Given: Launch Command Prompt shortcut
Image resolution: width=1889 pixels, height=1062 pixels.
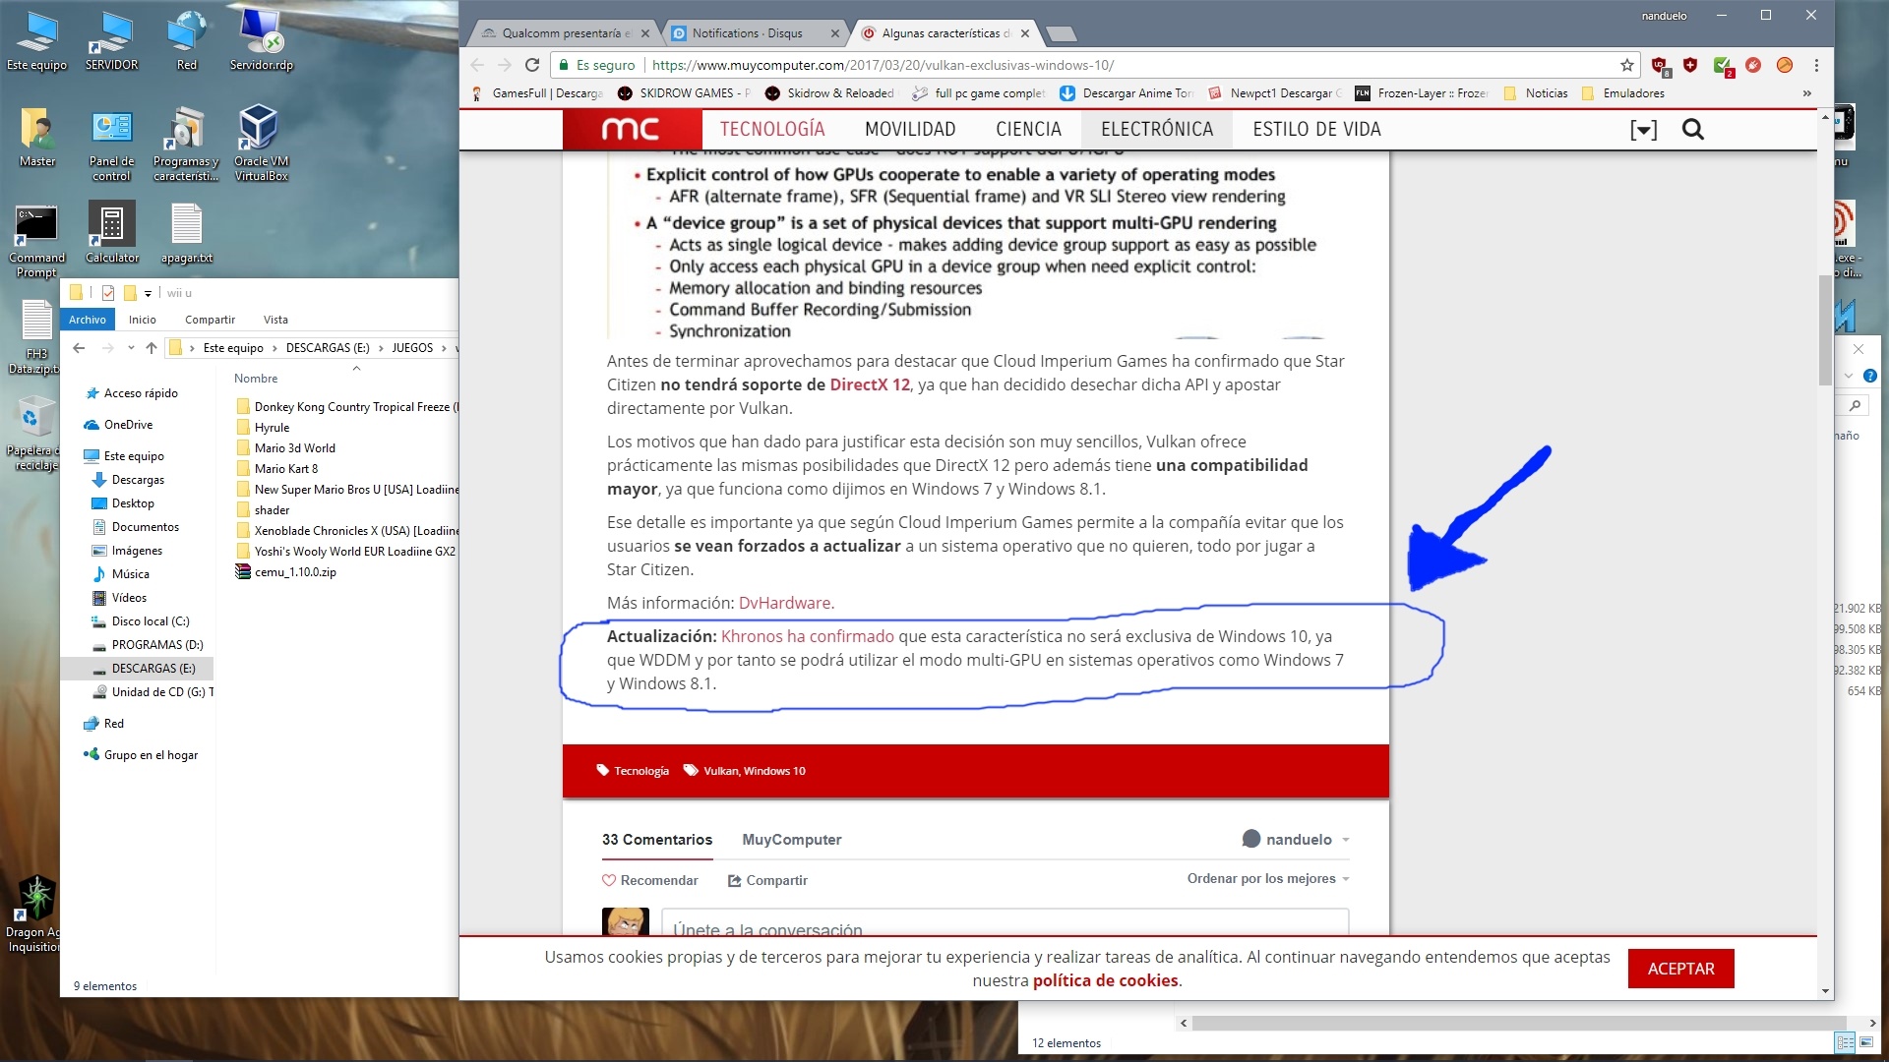Looking at the screenshot, I should pyautogui.click(x=36, y=241).
